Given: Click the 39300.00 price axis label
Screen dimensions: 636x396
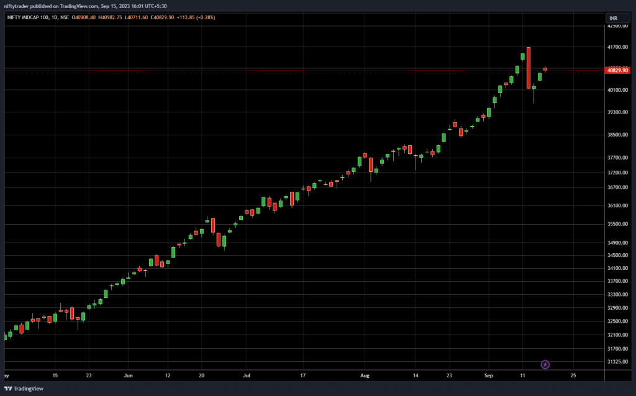Looking at the screenshot, I should tap(617, 112).
